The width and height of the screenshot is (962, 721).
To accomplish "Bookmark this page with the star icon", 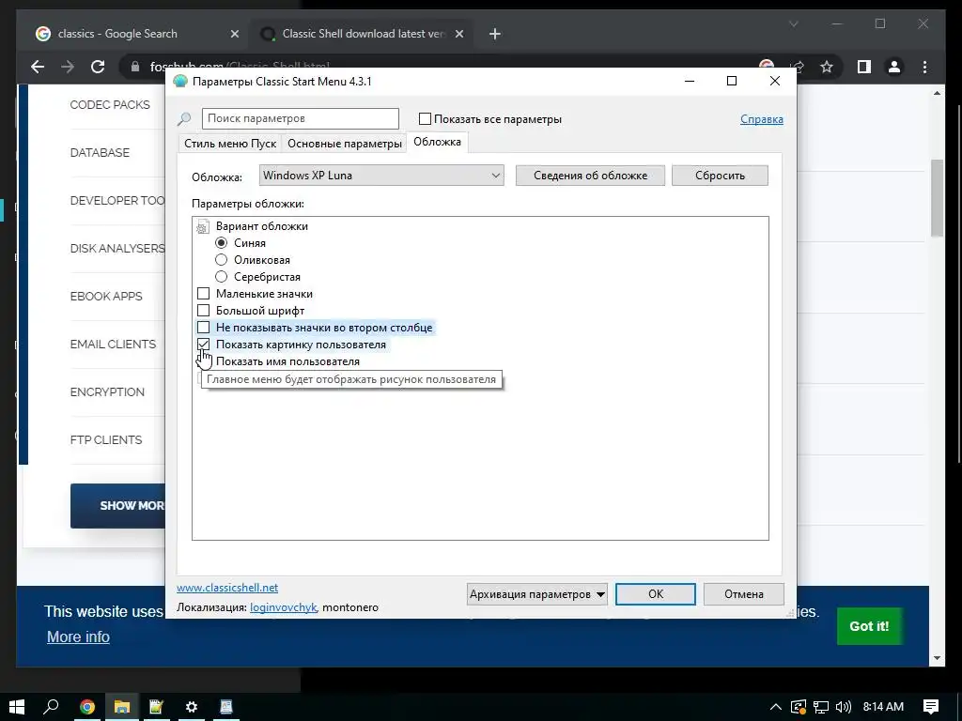I will click(827, 67).
